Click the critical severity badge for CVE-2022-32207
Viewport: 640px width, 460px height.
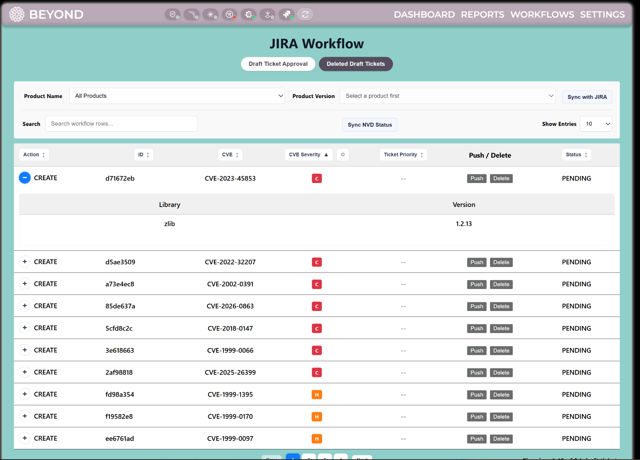coord(317,262)
